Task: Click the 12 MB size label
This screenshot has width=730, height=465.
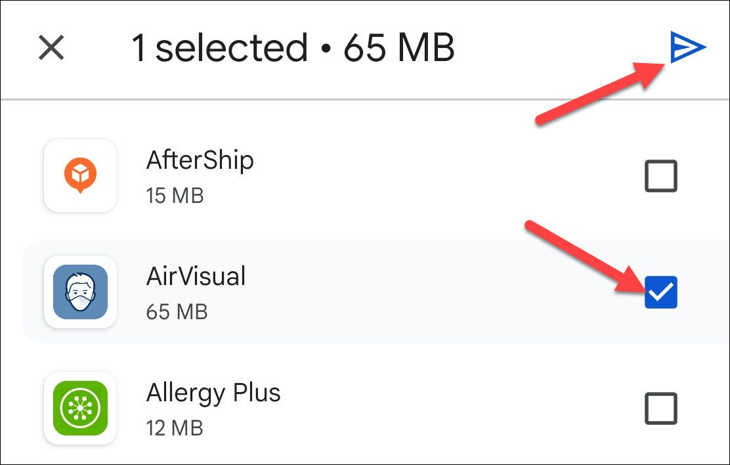Action: click(x=175, y=428)
